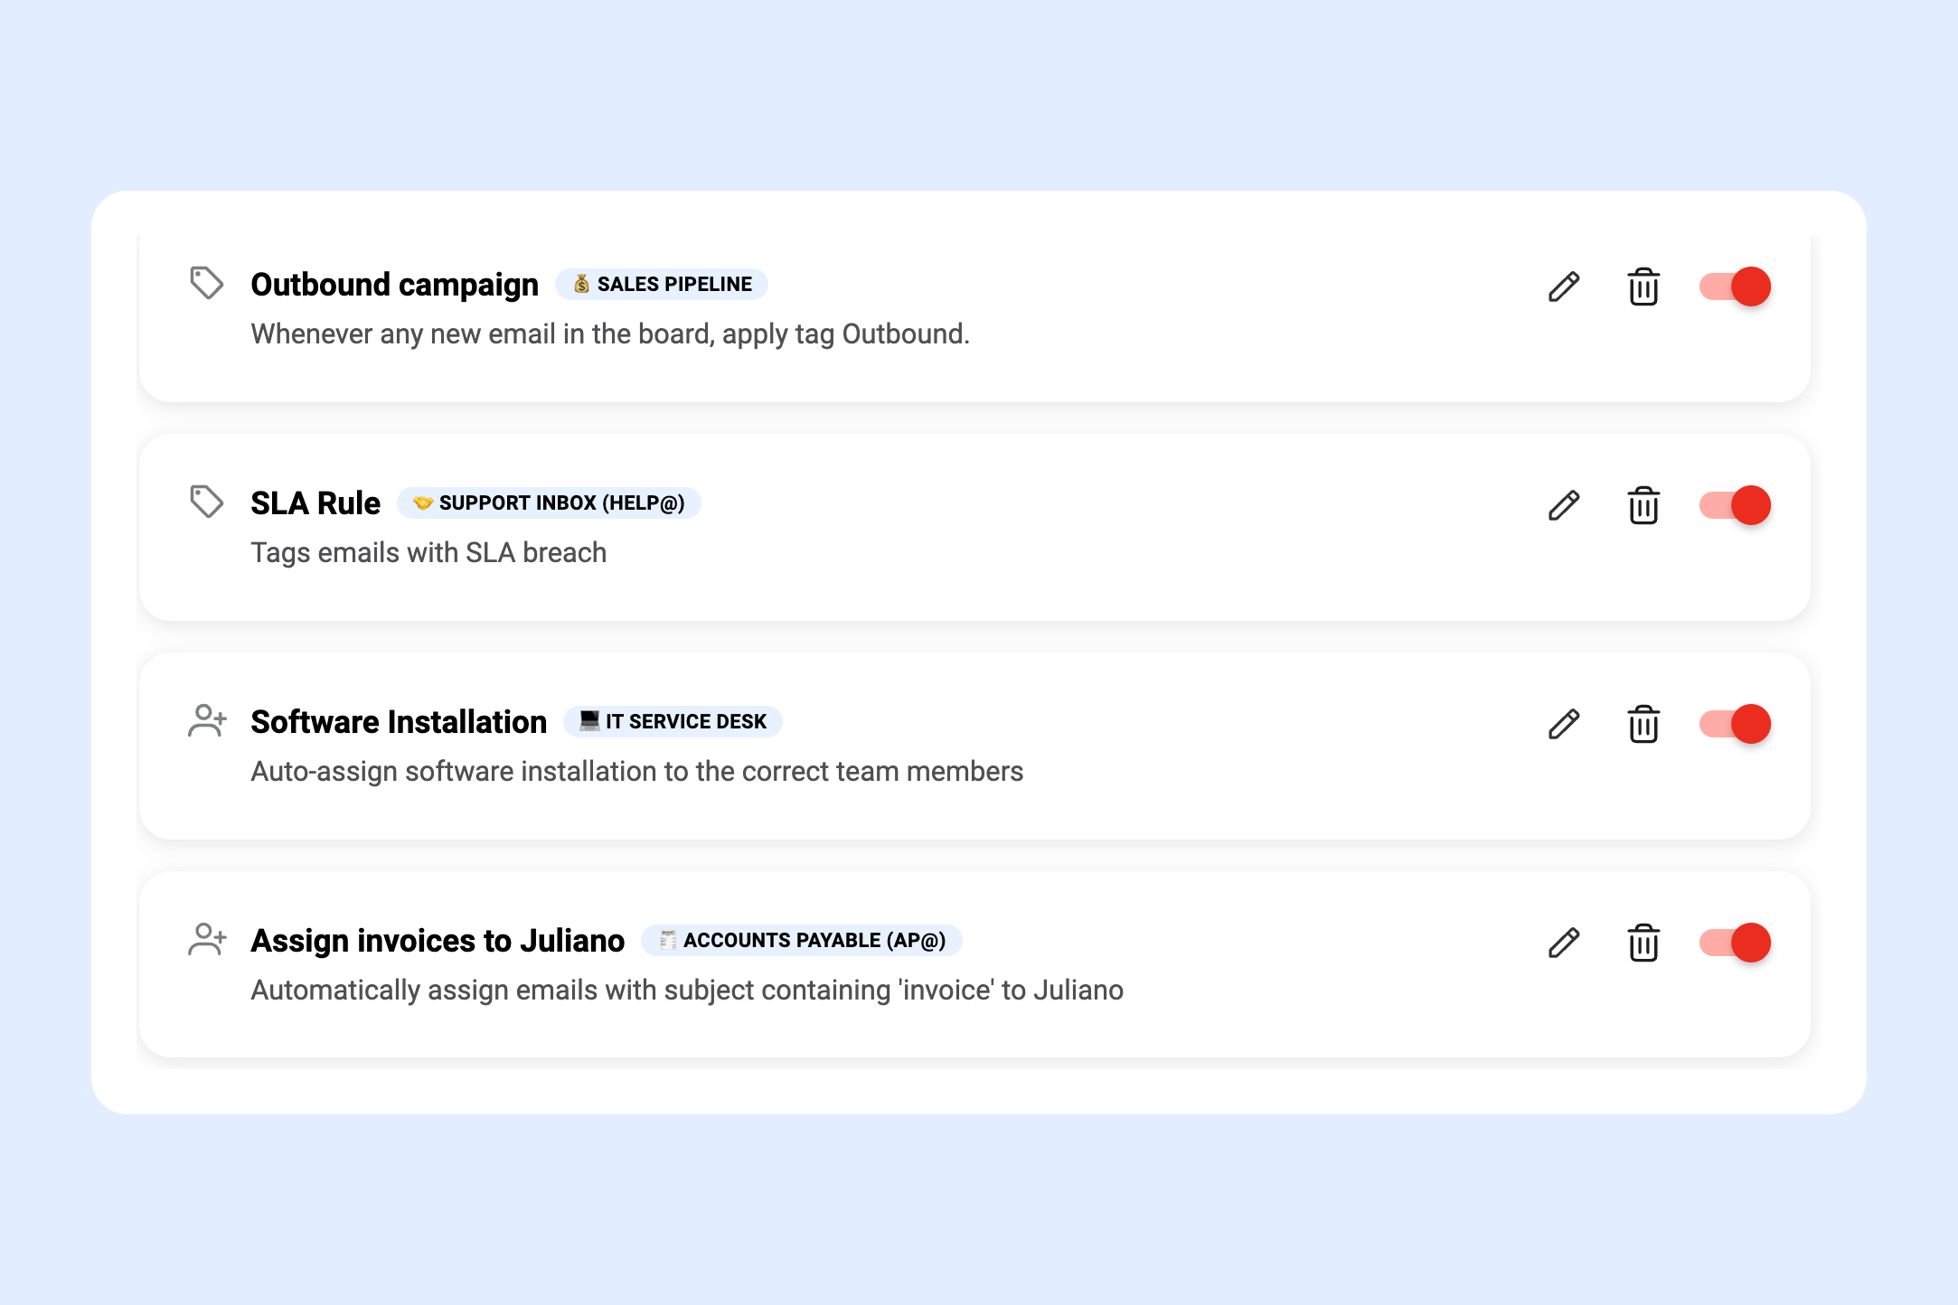Select the Support Inbox (HELP@) badge

549,502
